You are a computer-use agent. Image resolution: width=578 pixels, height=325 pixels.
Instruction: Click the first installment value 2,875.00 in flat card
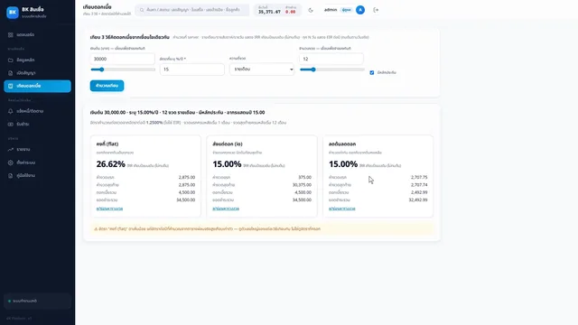[187, 177]
